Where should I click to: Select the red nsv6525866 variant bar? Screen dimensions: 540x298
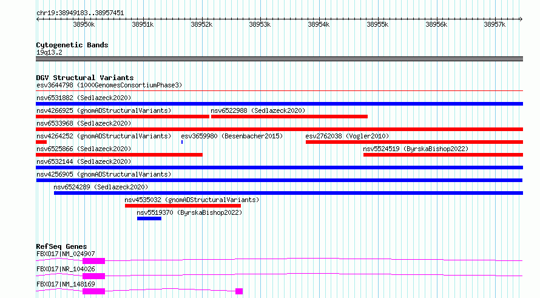119,155
